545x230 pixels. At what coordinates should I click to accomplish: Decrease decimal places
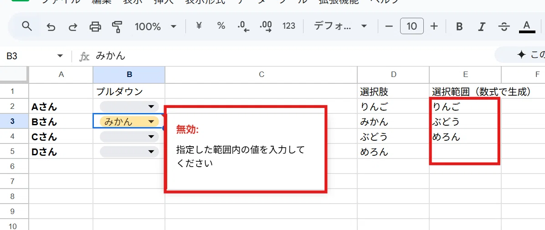pos(243,26)
